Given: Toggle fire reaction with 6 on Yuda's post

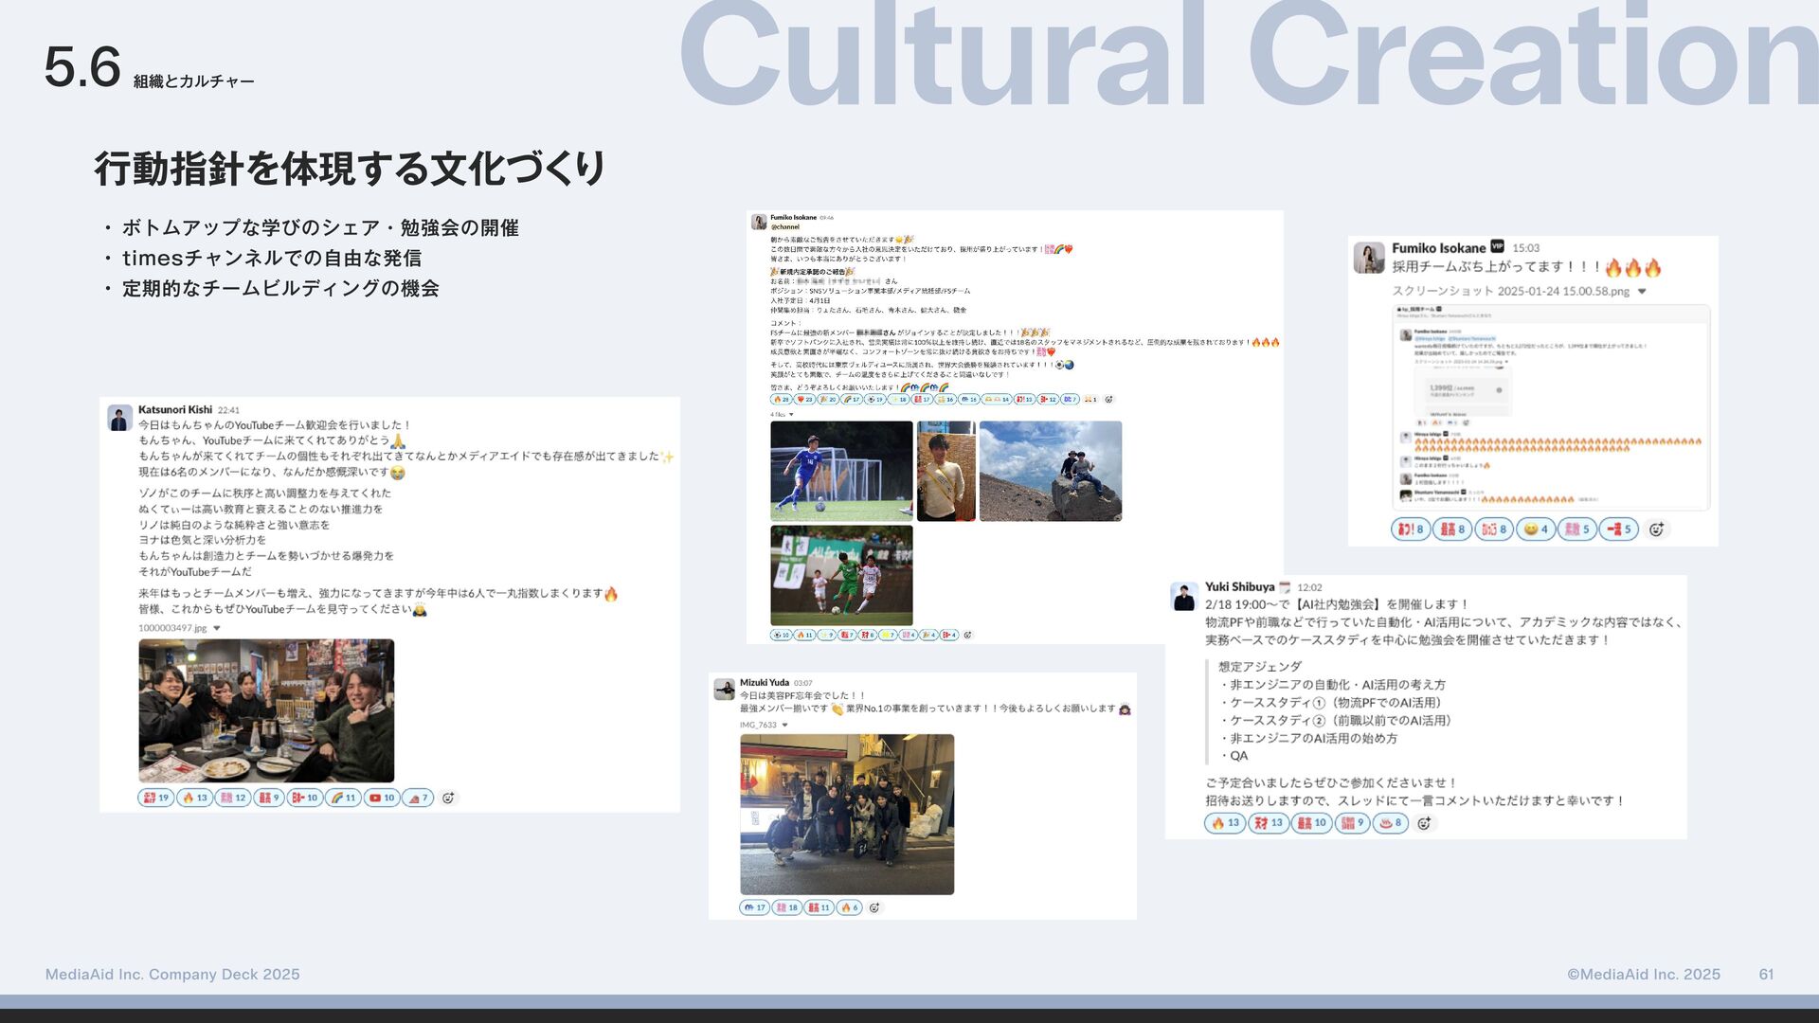Looking at the screenshot, I should click(849, 907).
